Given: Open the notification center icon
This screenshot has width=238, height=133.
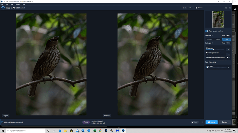Looking at the screenshot, I should [235, 131].
